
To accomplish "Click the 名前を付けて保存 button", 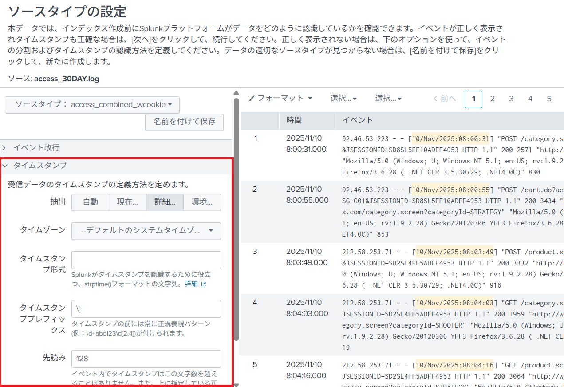I will pyautogui.click(x=184, y=122).
